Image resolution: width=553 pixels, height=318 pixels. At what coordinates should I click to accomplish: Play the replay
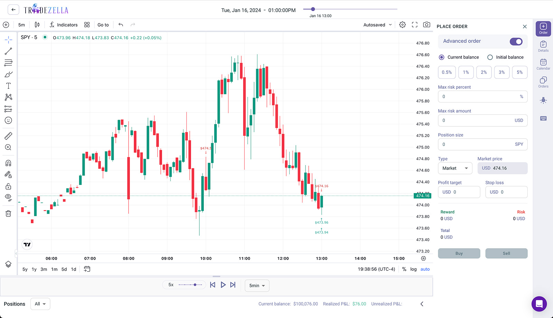click(223, 285)
